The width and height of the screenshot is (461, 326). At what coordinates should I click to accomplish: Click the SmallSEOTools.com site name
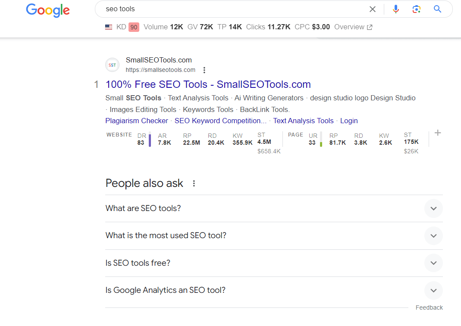tap(159, 60)
